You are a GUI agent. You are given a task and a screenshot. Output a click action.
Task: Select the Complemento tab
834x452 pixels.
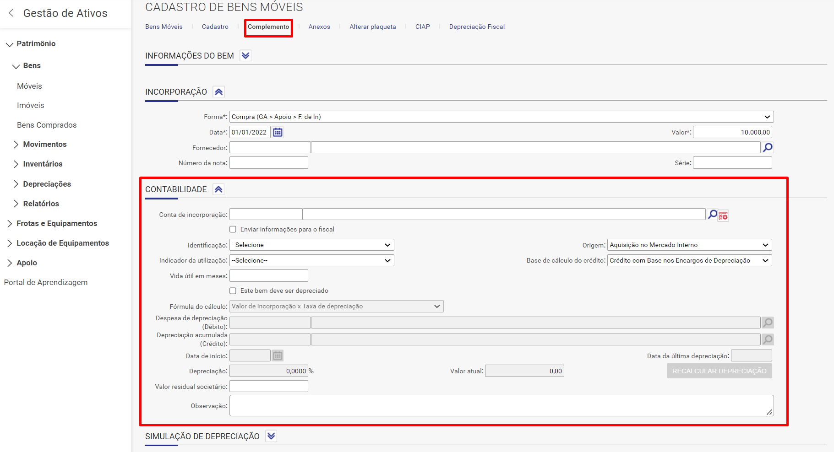pyautogui.click(x=268, y=27)
